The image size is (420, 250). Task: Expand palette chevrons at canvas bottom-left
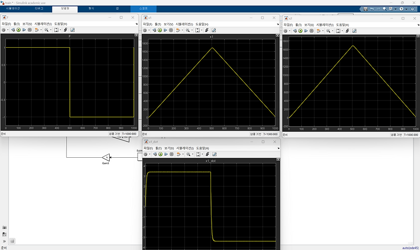point(4,241)
